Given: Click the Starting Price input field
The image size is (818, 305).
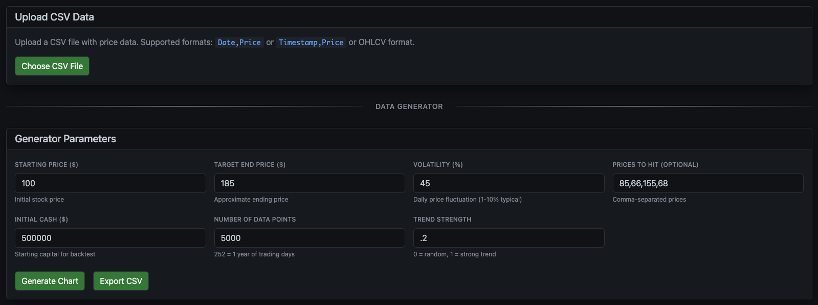Looking at the screenshot, I should coord(110,183).
